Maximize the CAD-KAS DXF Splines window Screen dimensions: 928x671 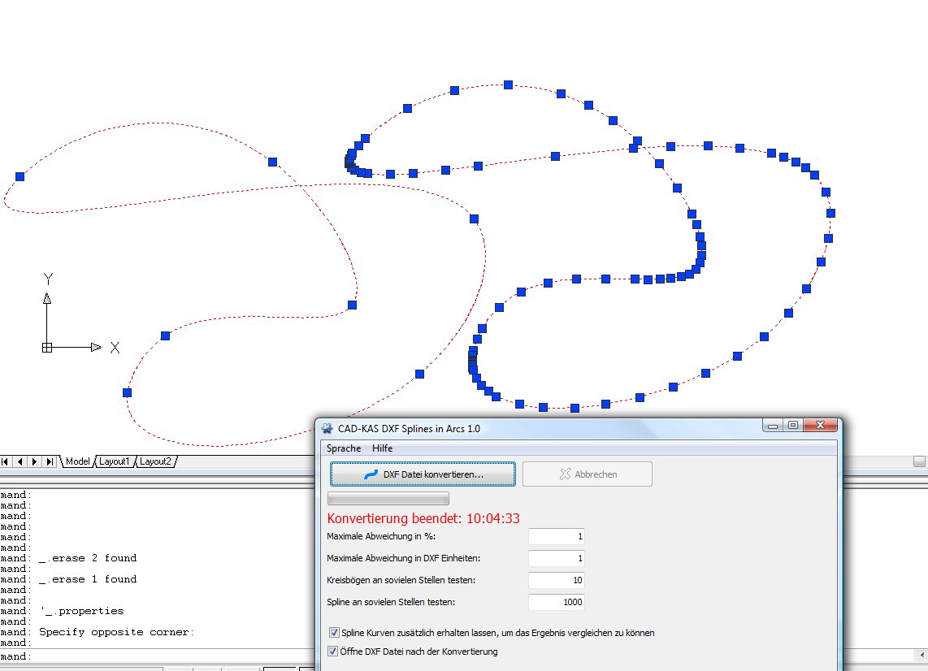[x=792, y=425]
